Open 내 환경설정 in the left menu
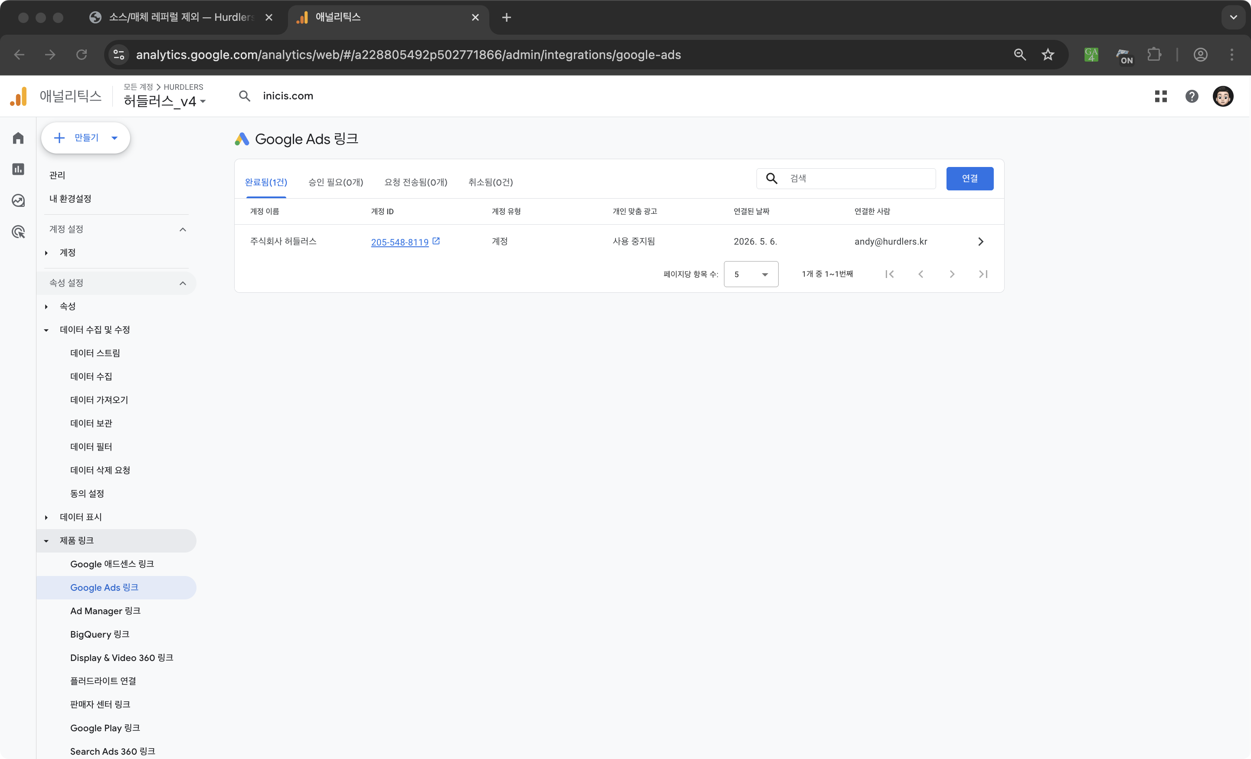The image size is (1251, 759). tap(70, 199)
